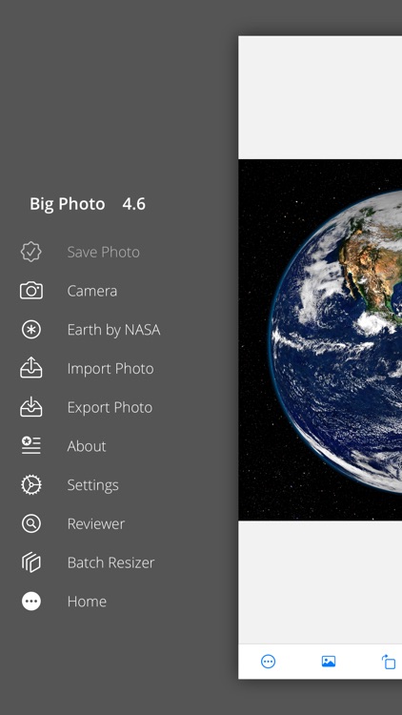Click the Big Photo title text
Viewport: 402px width, 715px height.
(x=68, y=204)
